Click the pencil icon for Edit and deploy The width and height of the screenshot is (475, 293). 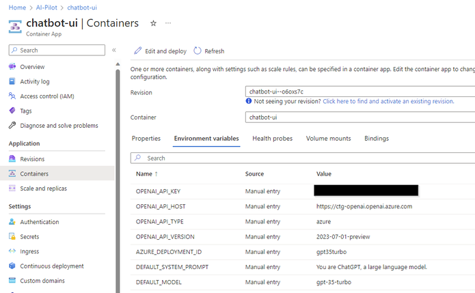pos(138,51)
